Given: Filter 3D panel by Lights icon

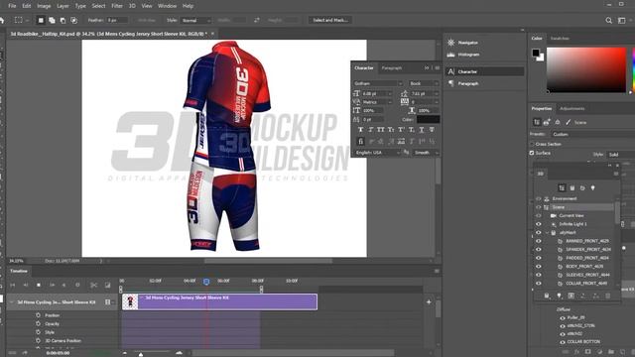Looking at the screenshot, I should (x=593, y=188).
